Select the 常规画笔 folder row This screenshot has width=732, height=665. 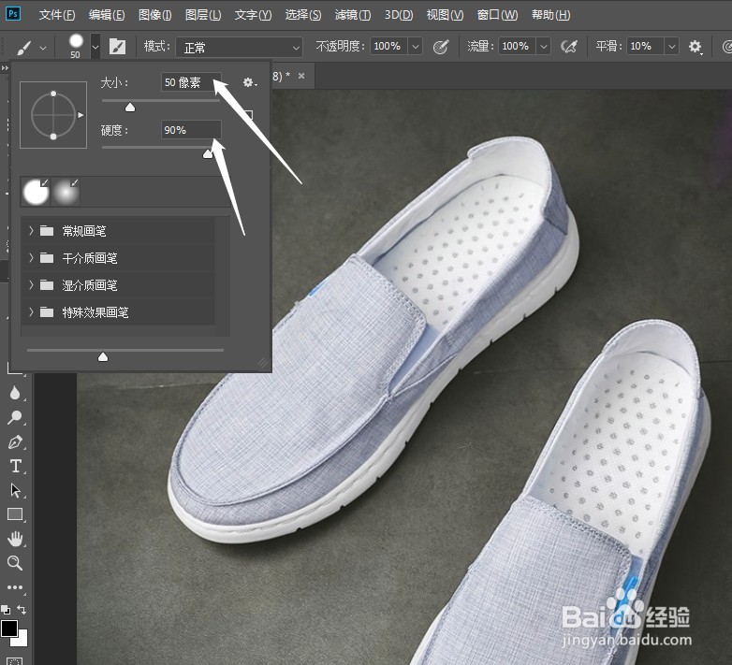tap(118, 230)
